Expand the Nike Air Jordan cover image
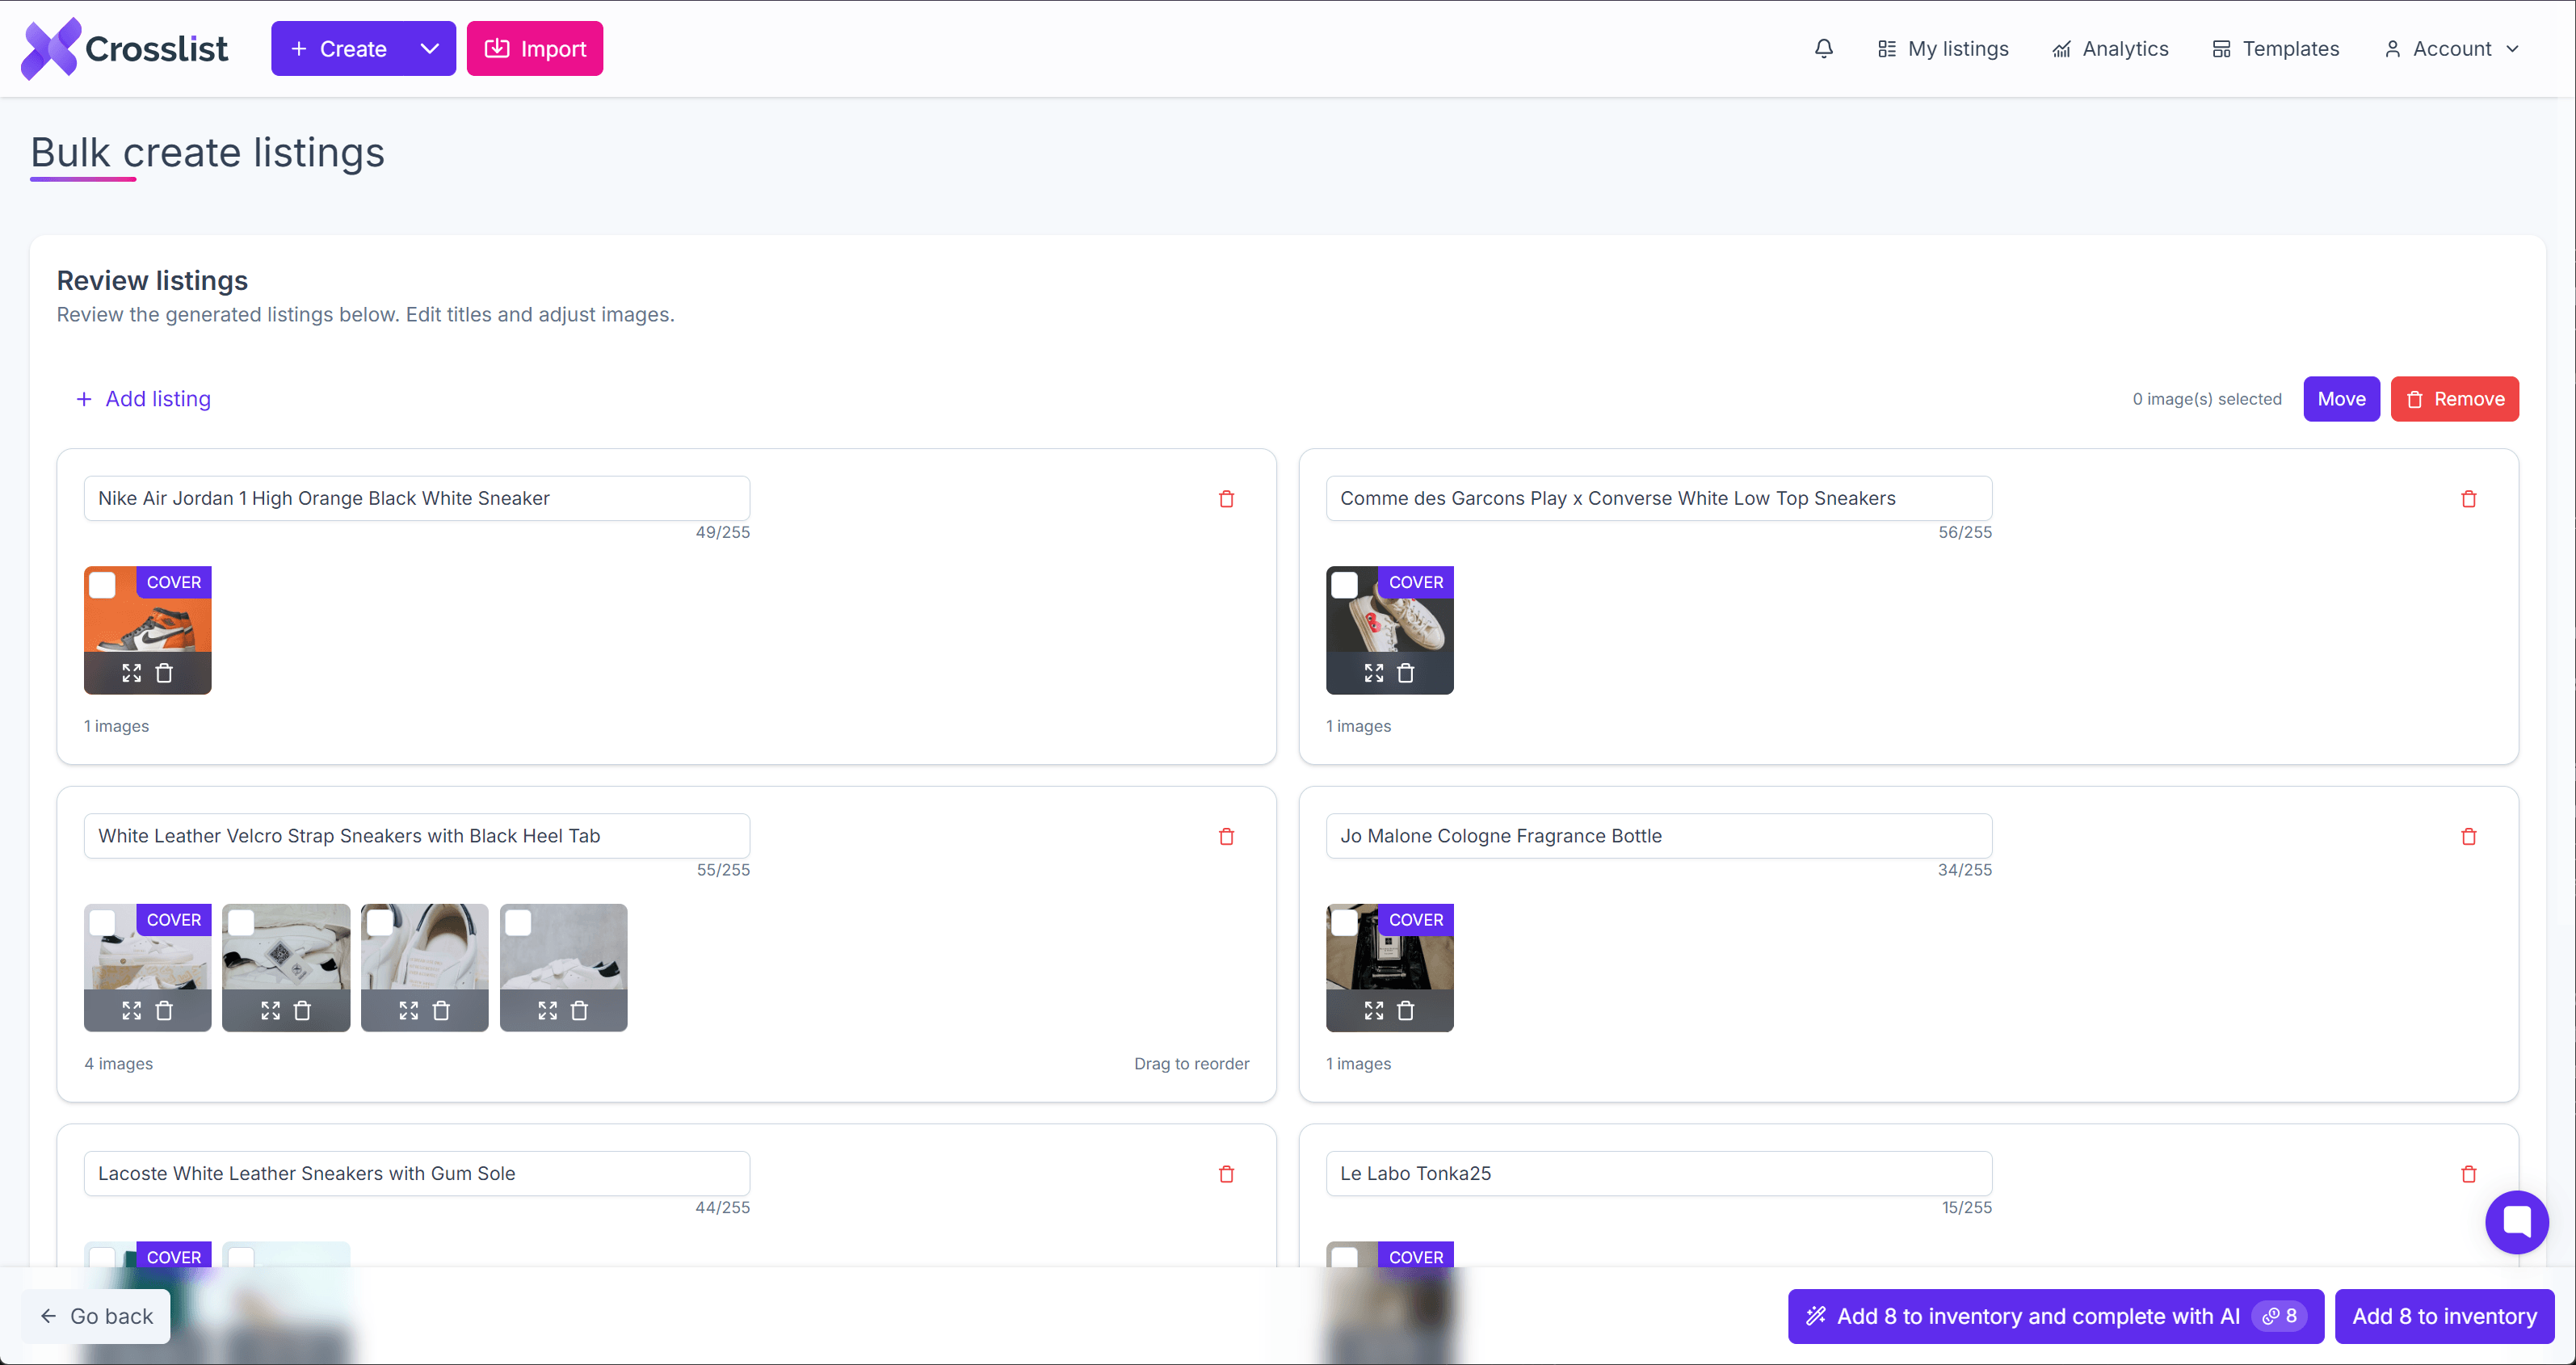This screenshot has width=2576, height=1365. [x=132, y=673]
